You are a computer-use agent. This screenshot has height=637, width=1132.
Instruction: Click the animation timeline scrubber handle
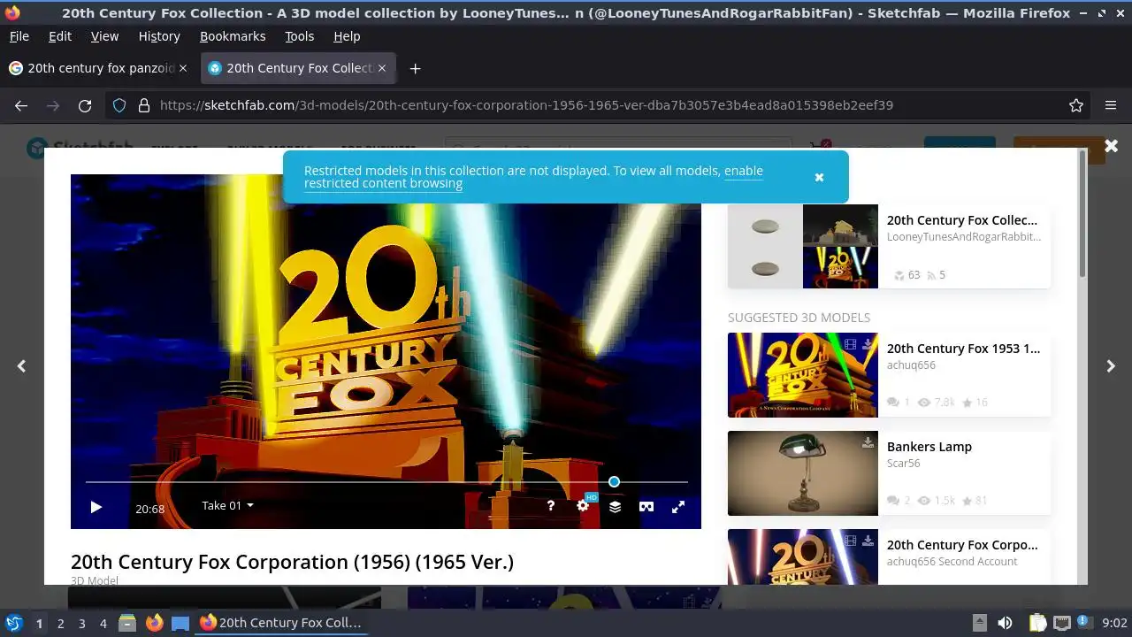(x=614, y=481)
